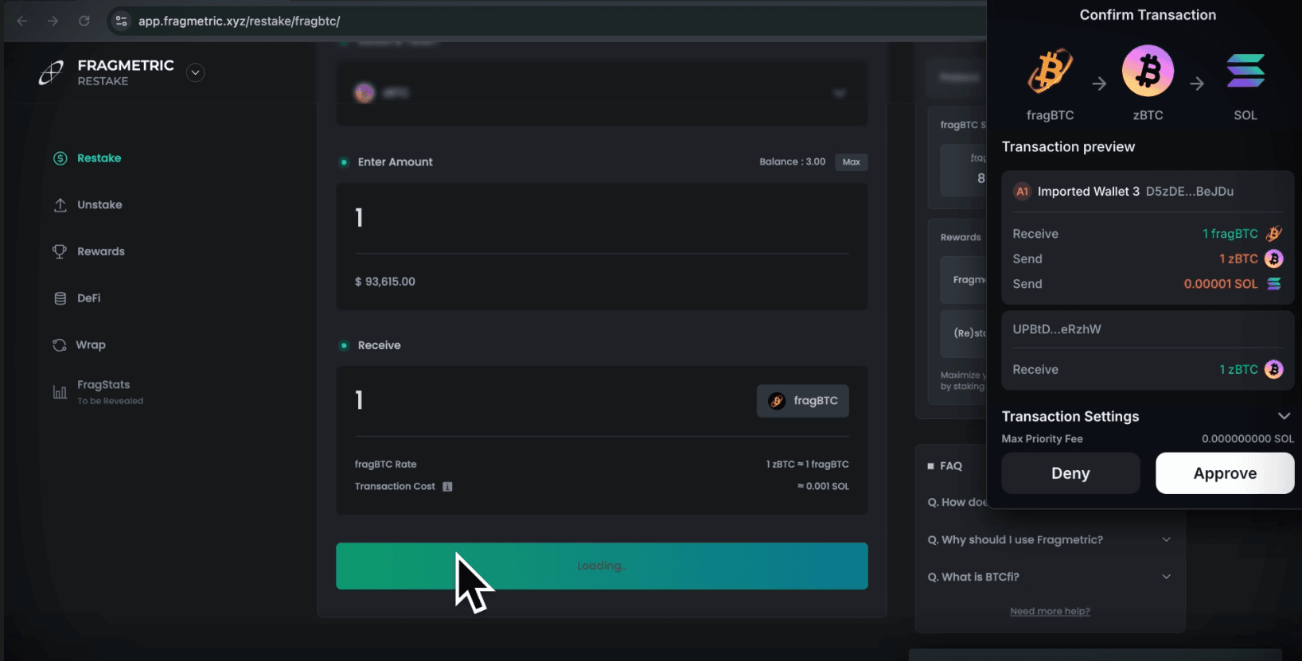The width and height of the screenshot is (1302, 661).
Task: Click the Max balance button
Action: coord(852,161)
